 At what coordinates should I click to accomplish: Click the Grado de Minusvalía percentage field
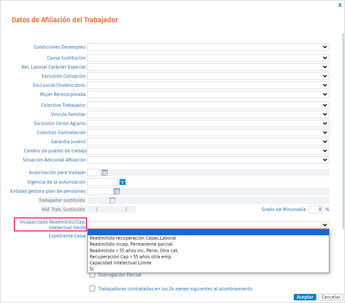(315, 209)
